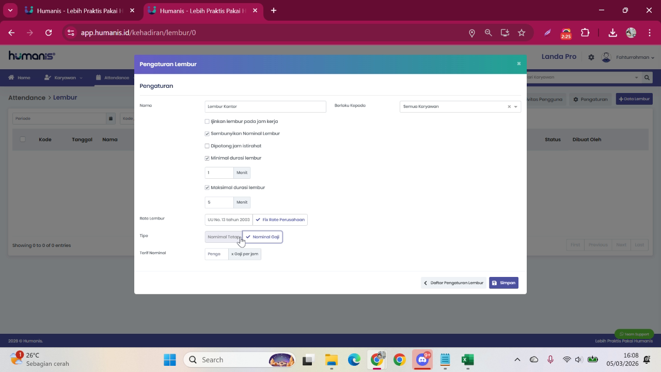Click the Fahturrohman profile avatar
Image resolution: width=661 pixels, height=372 pixels.
tap(606, 57)
